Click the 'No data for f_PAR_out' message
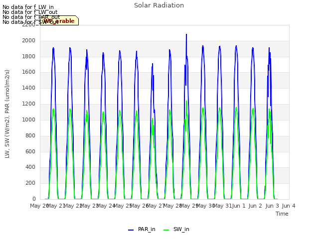 (31, 17)
